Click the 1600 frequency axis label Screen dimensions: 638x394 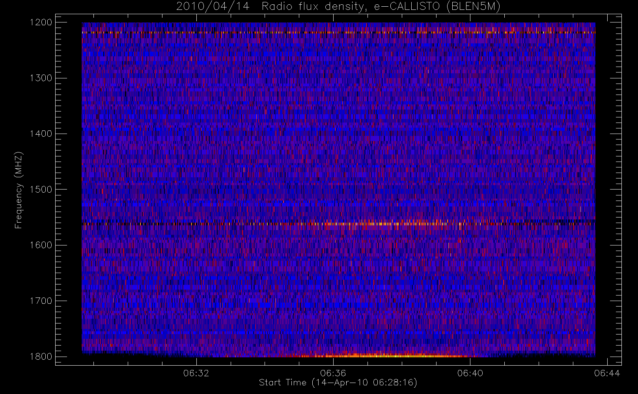point(41,245)
